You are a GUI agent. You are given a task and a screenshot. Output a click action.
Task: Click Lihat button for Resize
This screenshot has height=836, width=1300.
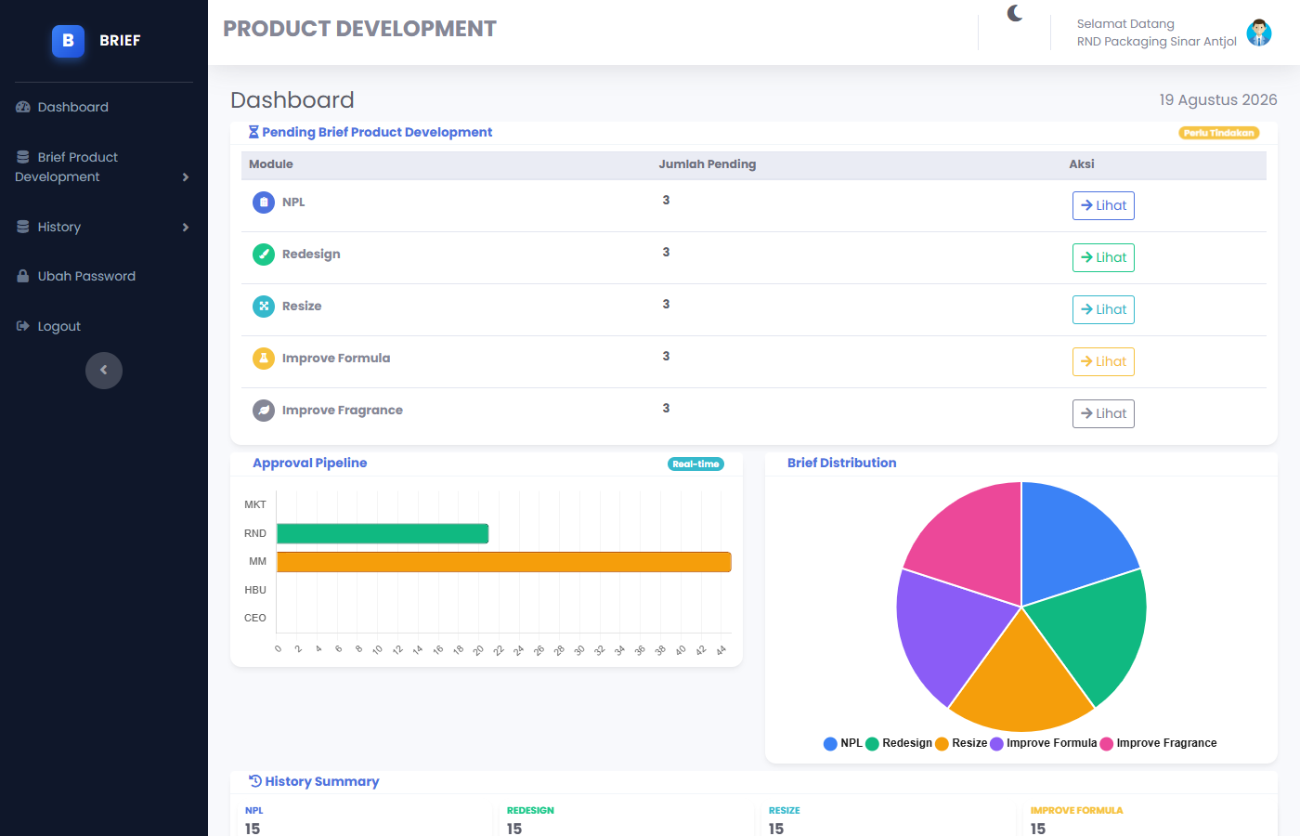pos(1103,309)
